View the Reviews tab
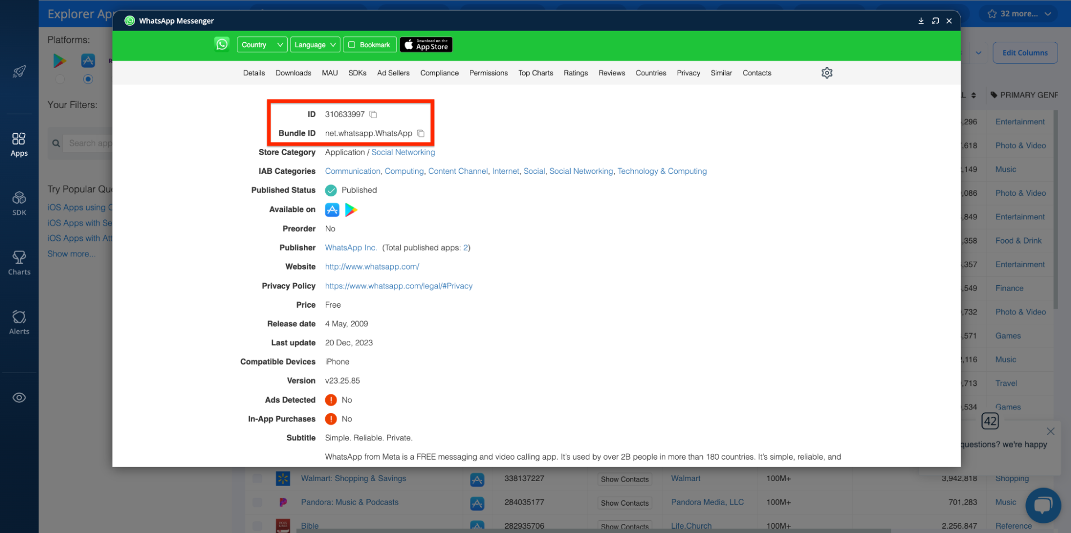Screen dimensions: 1071x533 611,73
